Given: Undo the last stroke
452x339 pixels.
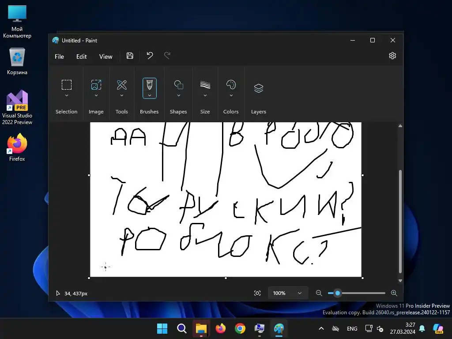Looking at the screenshot, I should 150,55.
